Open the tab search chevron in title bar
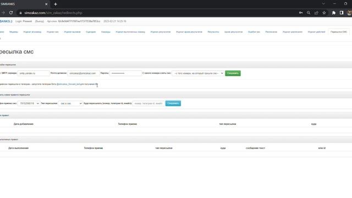 pos(323,4)
